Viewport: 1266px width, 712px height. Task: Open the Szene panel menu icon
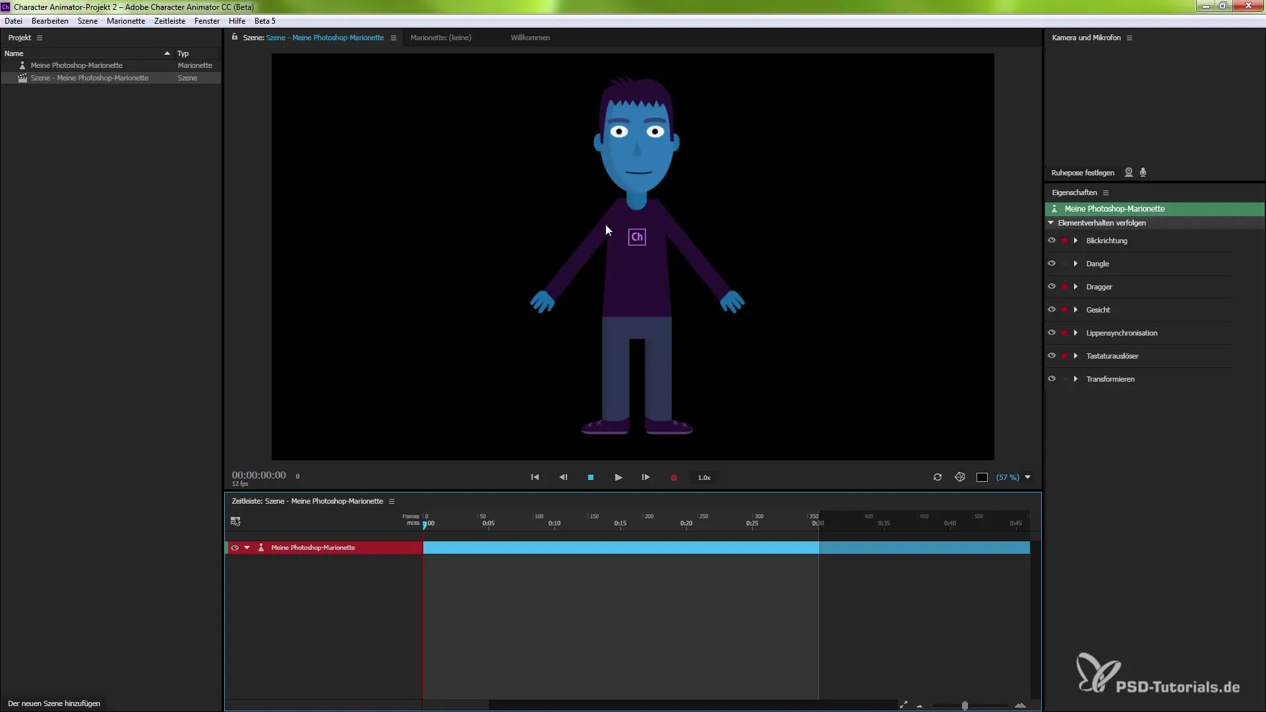tap(394, 38)
